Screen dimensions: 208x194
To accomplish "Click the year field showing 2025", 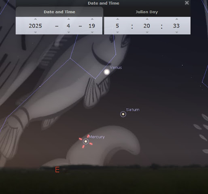I will [x=35, y=26].
